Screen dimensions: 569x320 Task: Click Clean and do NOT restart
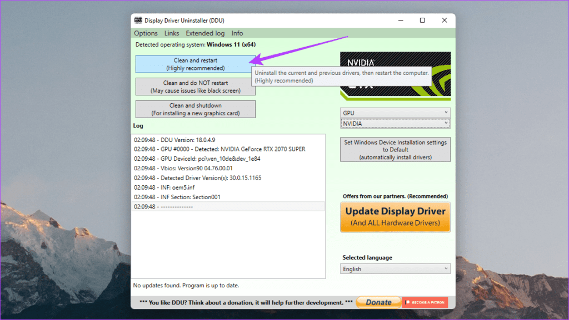195,87
